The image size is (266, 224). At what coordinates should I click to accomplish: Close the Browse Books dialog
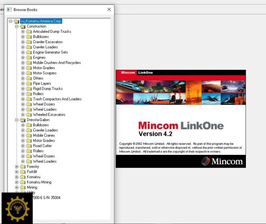click(x=109, y=9)
